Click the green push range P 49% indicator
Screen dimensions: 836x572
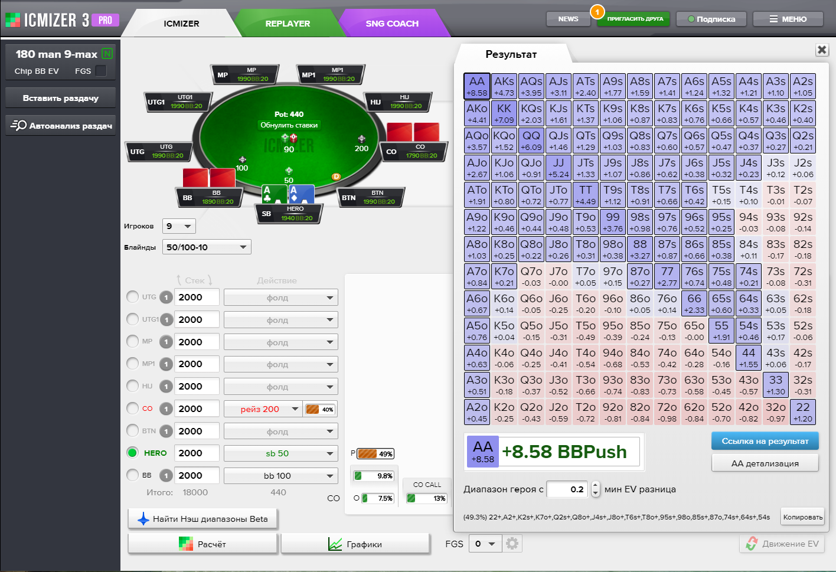pos(375,453)
